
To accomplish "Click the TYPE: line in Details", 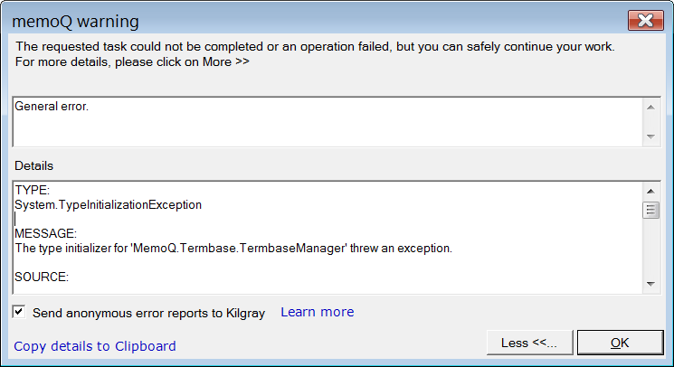I will (33, 190).
